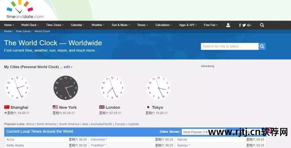Select the Europe popular list

click(x=120, y=124)
